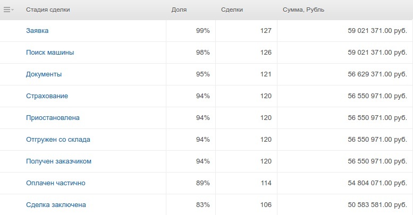The width and height of the screenshot is (413, 215).
Task: Select the 50 583 581.00 руб. sum cell
Action: coord(345,205)
